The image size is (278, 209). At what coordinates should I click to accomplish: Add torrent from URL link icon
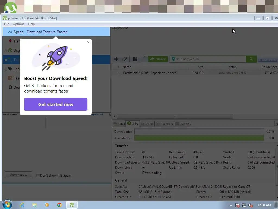click(x=125, y=59)
